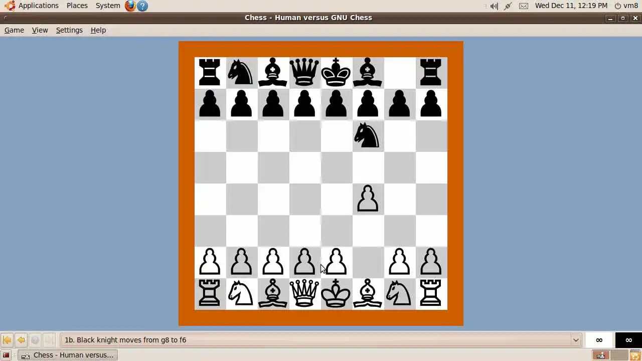Select the black pawn on a7
Viewport: 642px width, 361px height.
click(210, 104)
